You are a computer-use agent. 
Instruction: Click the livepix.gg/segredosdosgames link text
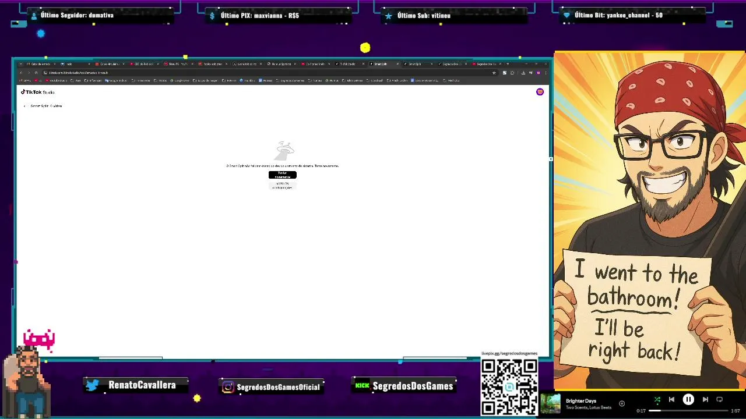509,353
